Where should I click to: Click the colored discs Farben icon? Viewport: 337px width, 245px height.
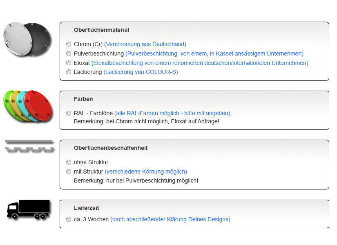pyautogui.click(x=28, y=105)
